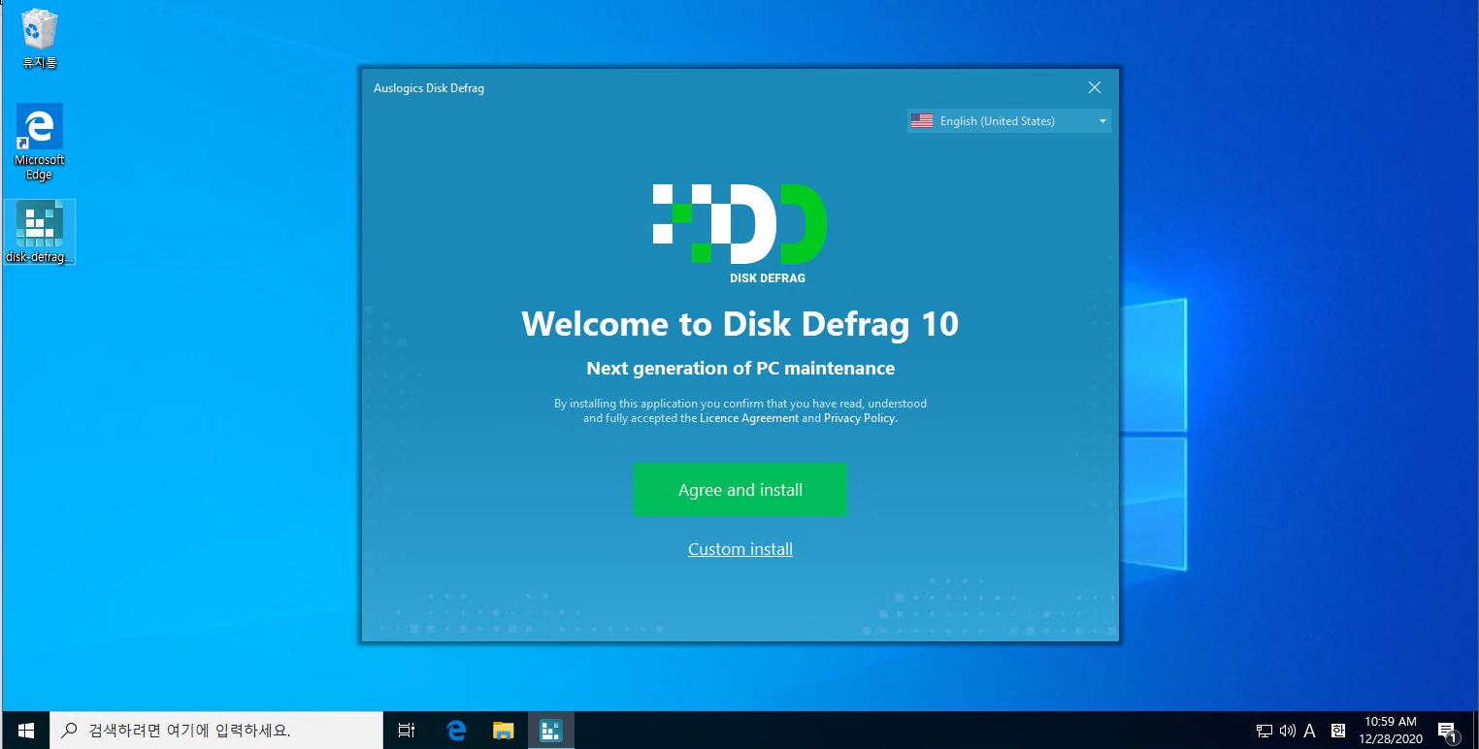
Task: Select the disk-defrag installer desktop icon
Action: (40, 233)
